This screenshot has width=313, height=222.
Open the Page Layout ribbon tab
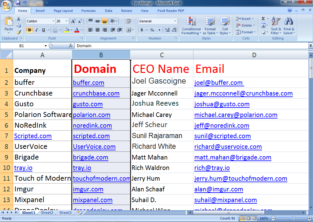pos(63,10)
